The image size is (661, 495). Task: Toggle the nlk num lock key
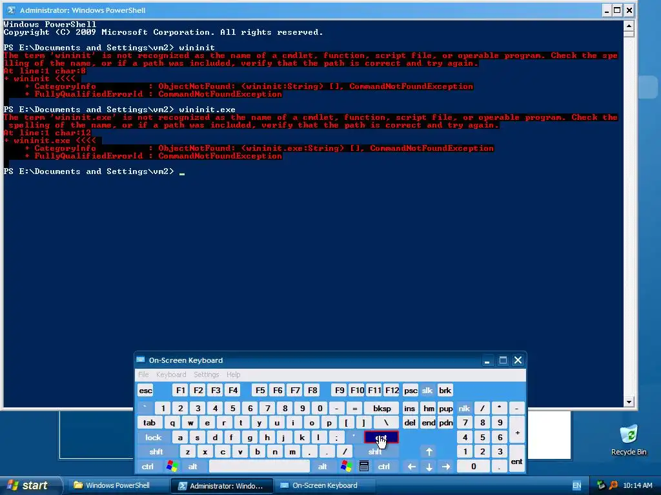pyautogui.click(x=464, y=408)
